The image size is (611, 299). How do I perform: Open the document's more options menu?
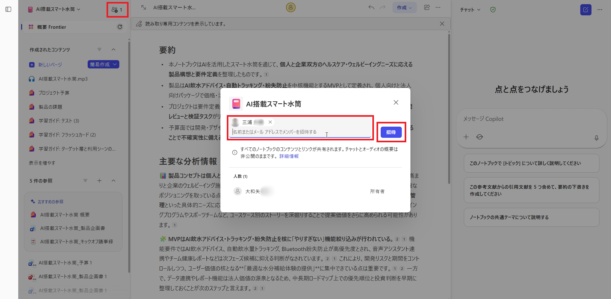(438, 7)
